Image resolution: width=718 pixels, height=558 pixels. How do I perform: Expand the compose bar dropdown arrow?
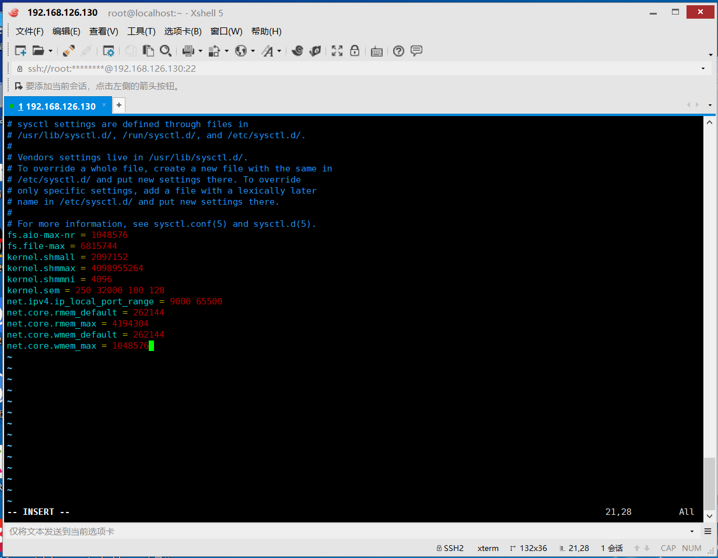coord(692,532)
